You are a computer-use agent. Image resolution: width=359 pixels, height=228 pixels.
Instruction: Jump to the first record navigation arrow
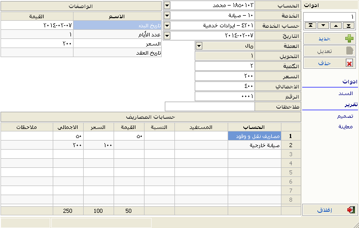tap(310, 25)
